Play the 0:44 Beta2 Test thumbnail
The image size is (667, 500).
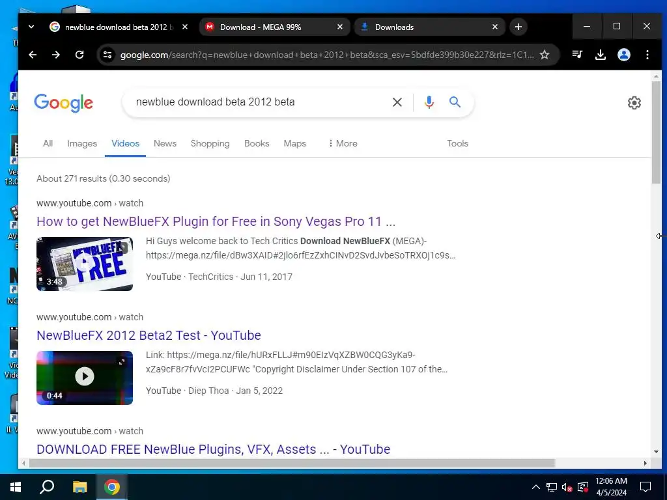coord(85,378)
